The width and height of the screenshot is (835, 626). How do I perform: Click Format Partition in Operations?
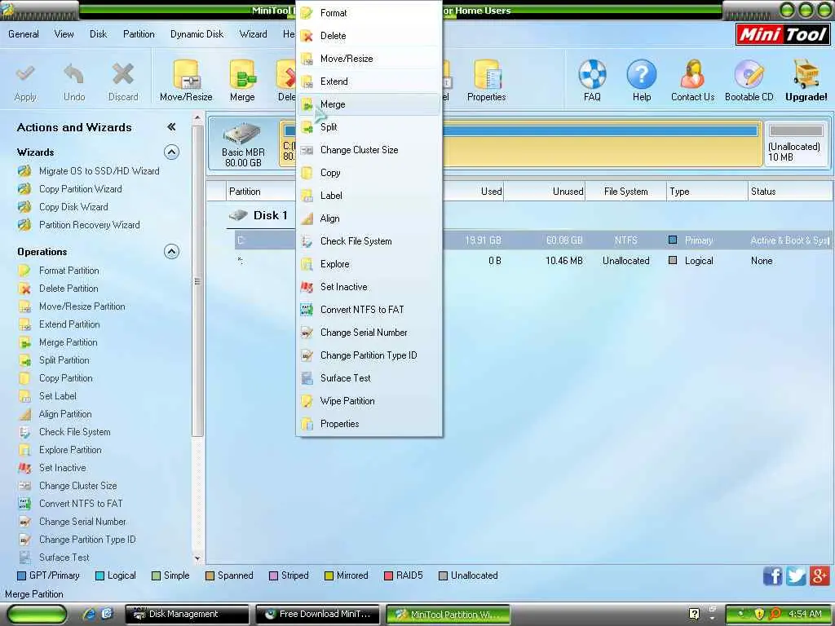(x=68, y=271)
